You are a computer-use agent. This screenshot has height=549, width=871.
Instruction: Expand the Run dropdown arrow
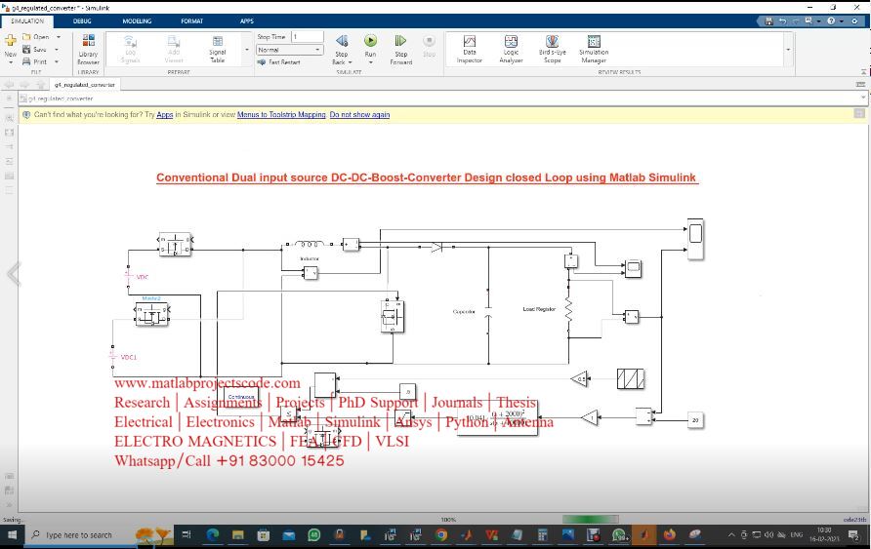coord(370,62)
